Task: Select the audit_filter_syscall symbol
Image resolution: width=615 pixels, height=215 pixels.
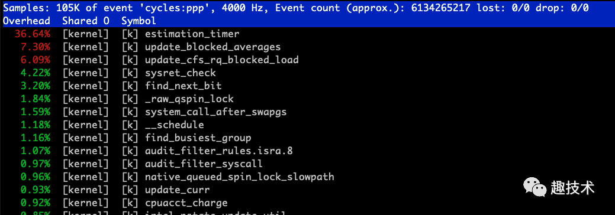Action: click(x=204, y=164)
